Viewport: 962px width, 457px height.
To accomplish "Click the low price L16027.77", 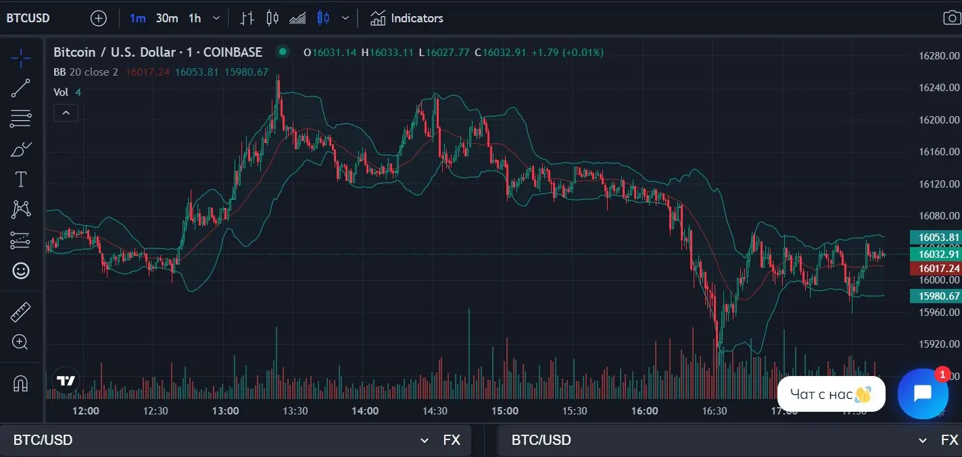I will (444, 52).
